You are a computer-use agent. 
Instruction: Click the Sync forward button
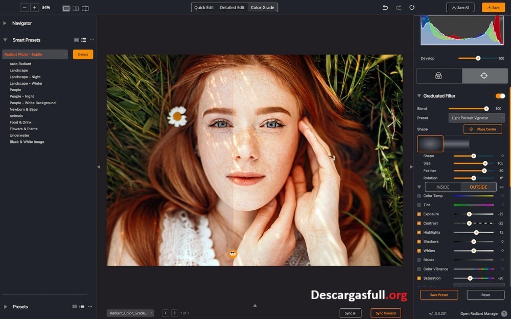[x=385, y=313]
